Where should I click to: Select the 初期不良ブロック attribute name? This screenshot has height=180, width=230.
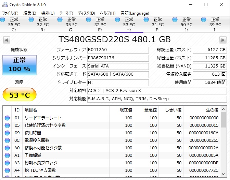coord(41,163)
